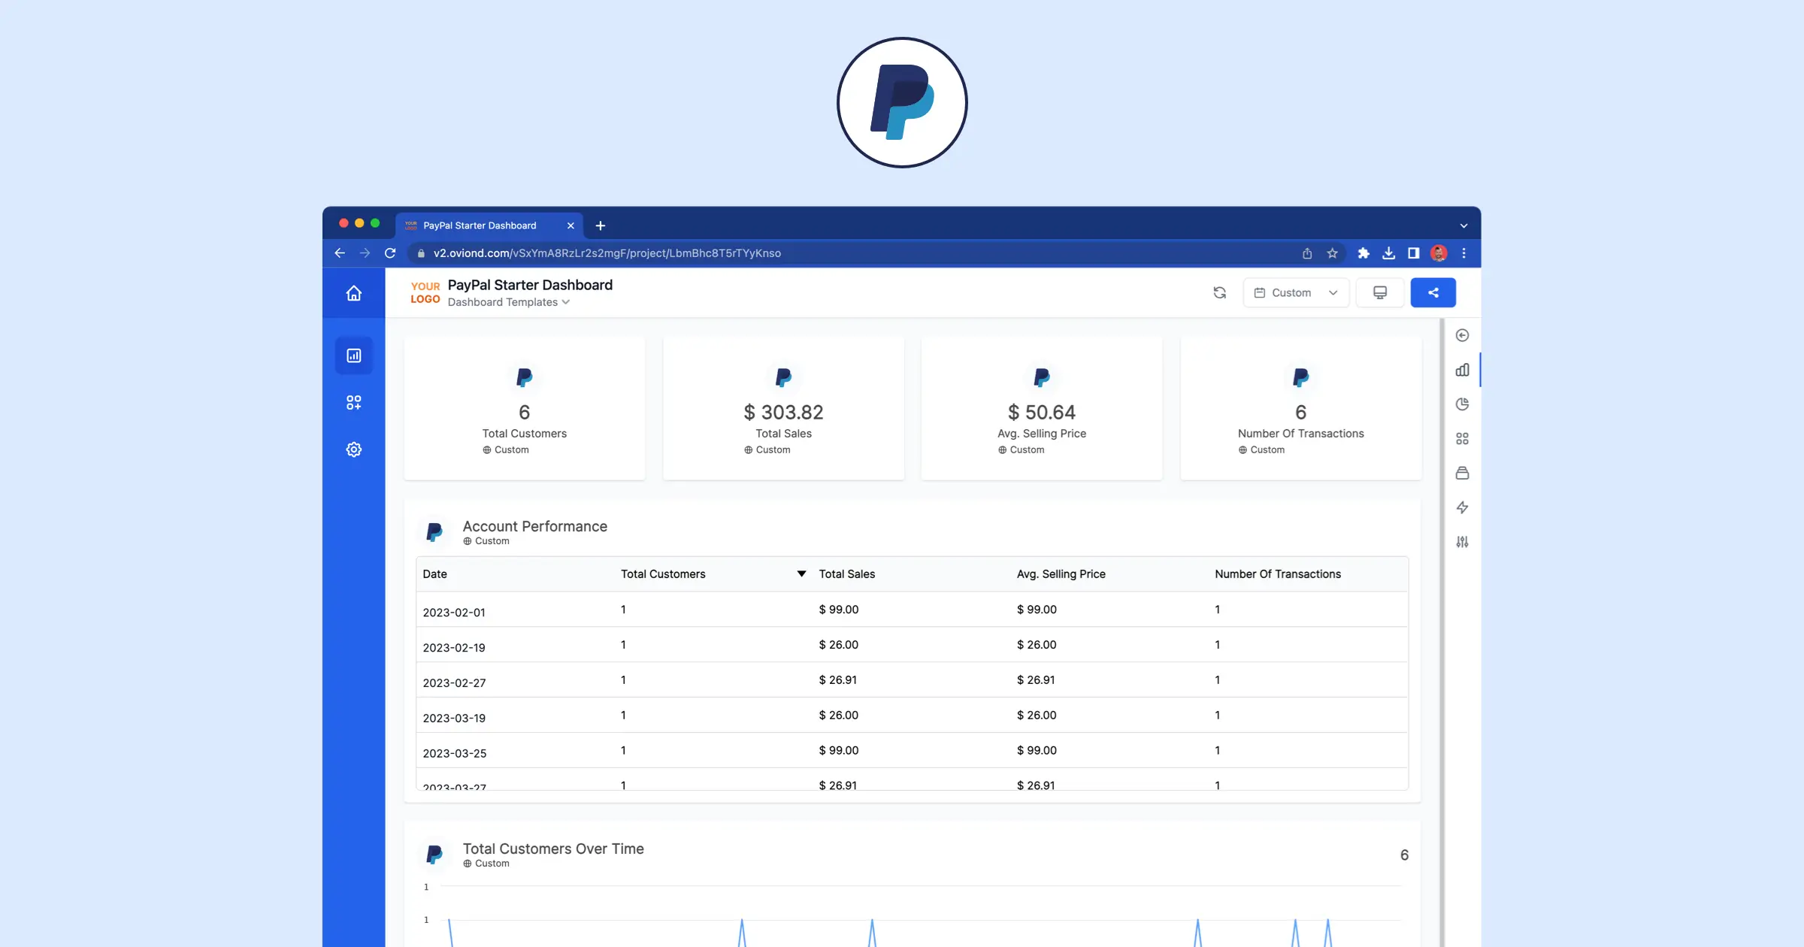This screenshot has width=1804, height=947.
Task: Select the bar chart widget icon
Action: coord(1462,370)
